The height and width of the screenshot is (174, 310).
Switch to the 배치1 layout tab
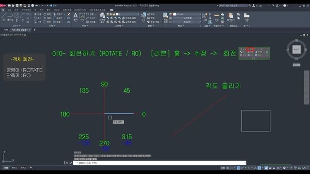coord(14,168)
